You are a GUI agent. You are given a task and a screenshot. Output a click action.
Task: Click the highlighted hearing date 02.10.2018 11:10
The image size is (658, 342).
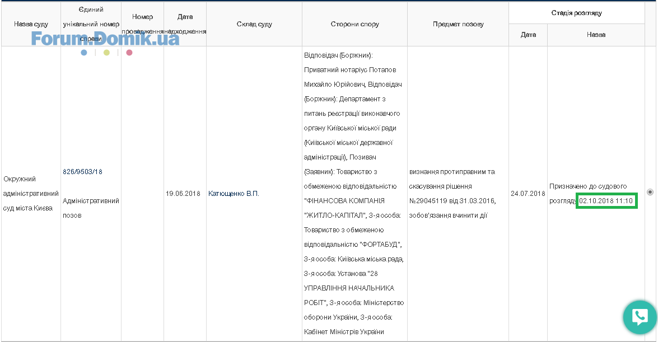pos(606,201)
